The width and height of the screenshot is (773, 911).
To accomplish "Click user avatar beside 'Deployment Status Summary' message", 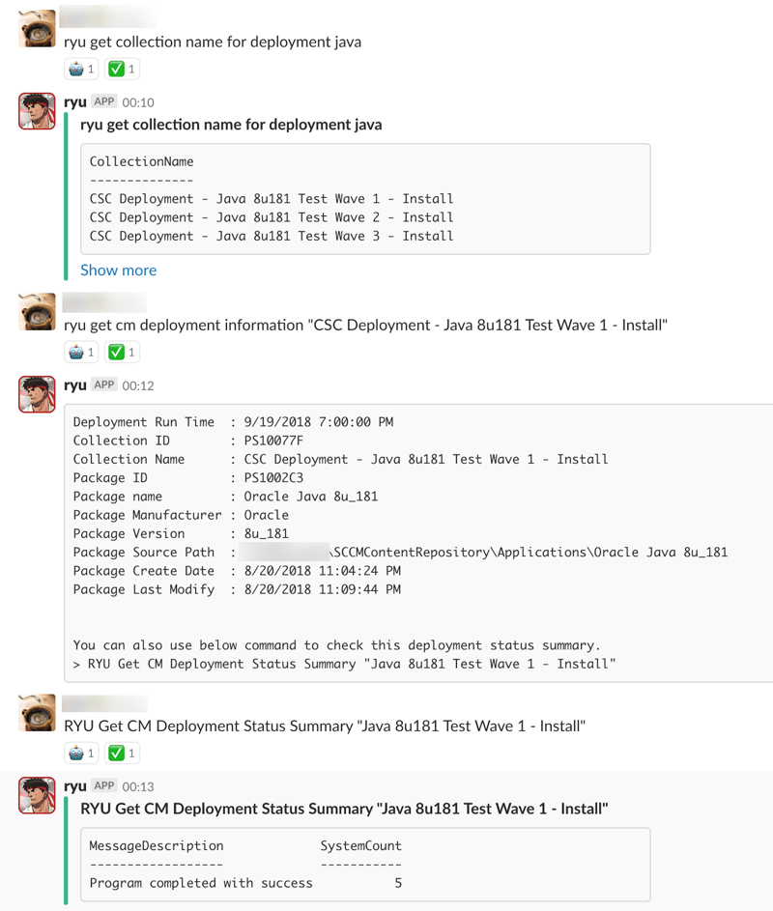I will 37,712.
